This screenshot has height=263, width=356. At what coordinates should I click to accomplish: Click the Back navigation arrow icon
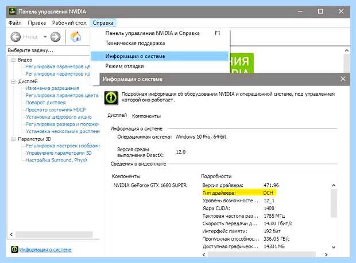click(x=16, y=37)
